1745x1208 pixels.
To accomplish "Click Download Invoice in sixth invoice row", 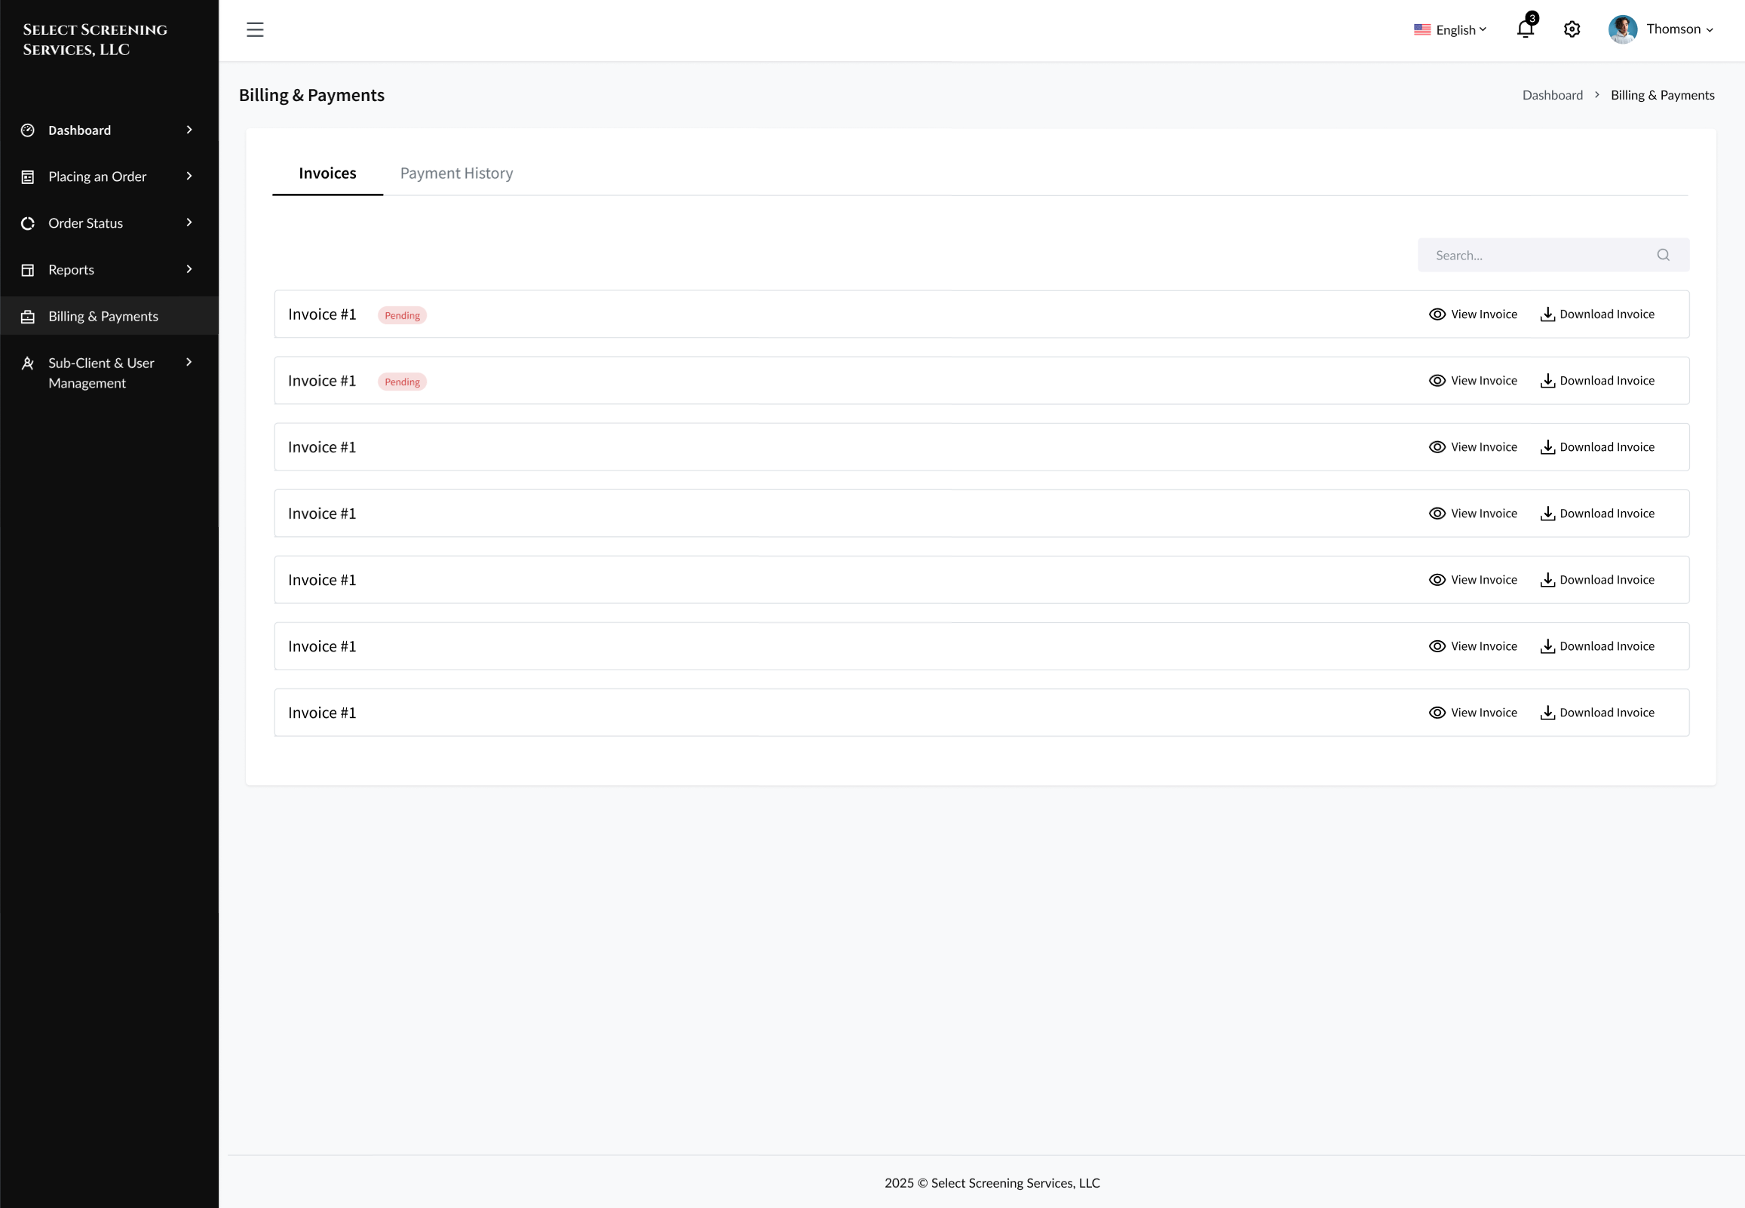I will click(x=1597, y=646).
